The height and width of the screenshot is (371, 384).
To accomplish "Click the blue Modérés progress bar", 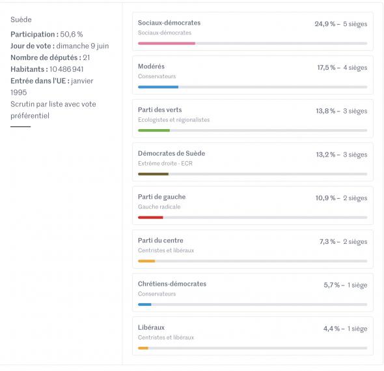I will [158, 87].
